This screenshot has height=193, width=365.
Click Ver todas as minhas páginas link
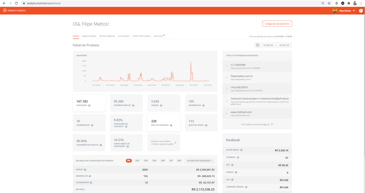click(x=257, y=125)
